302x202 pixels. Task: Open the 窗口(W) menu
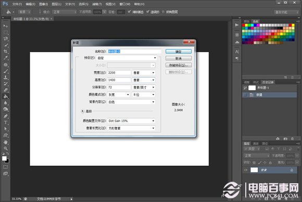[125, 4]
